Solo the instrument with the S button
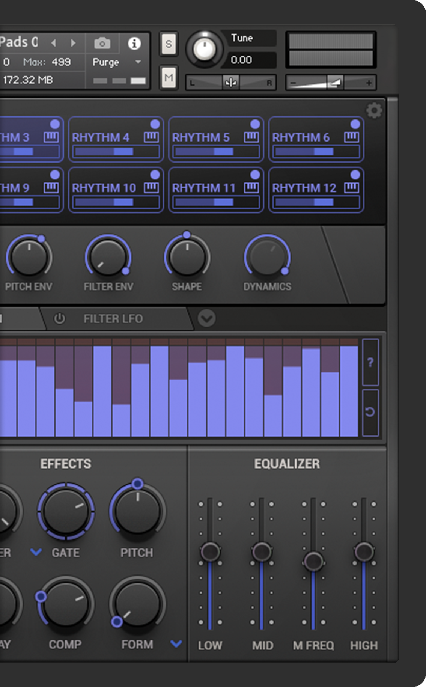Viewport: 426px width, 687px height. pos(169,44)
